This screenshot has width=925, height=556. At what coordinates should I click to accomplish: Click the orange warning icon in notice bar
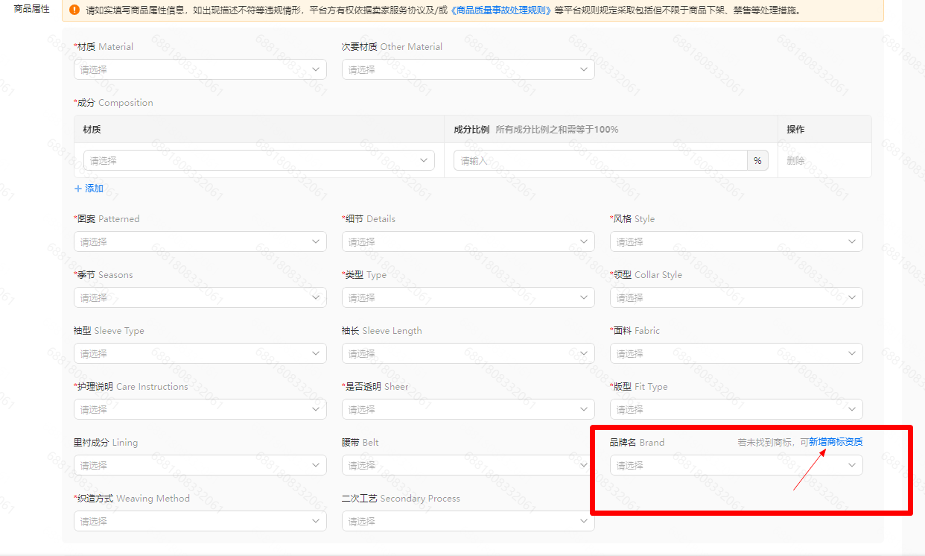point(74,10)
